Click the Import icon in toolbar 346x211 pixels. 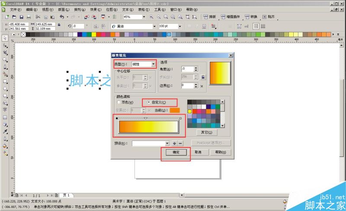click(87, 17)
